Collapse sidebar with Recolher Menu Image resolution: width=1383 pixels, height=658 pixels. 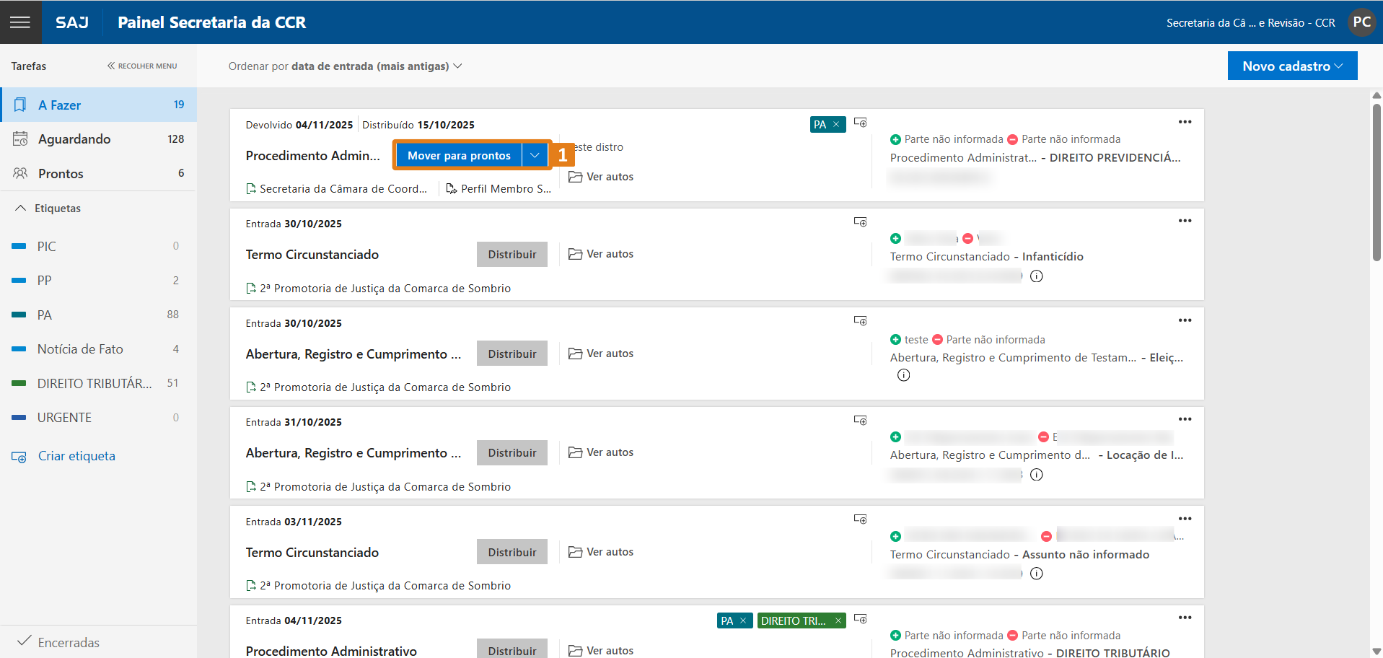142,66
